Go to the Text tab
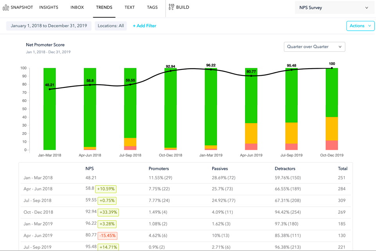Screen dimensions: 376x251 [130, 7]
